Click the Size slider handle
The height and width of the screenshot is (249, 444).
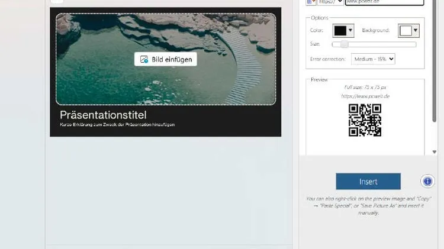point(344,44)
